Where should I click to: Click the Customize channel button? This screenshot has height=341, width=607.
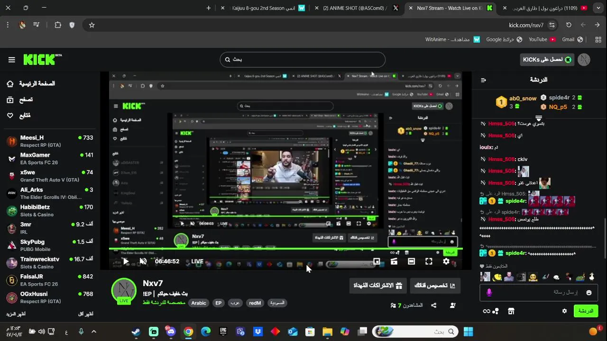(435, 286)
